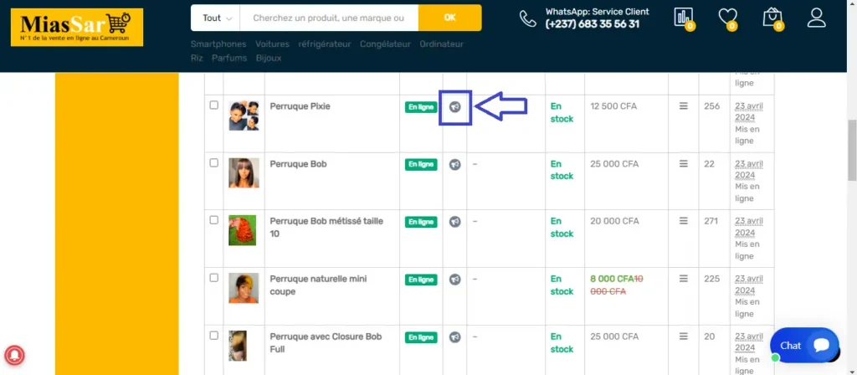Open the shopping bag cart icon
Image resolution: width=857 pixels, height=375 pixels.
(x=772, y=18)
